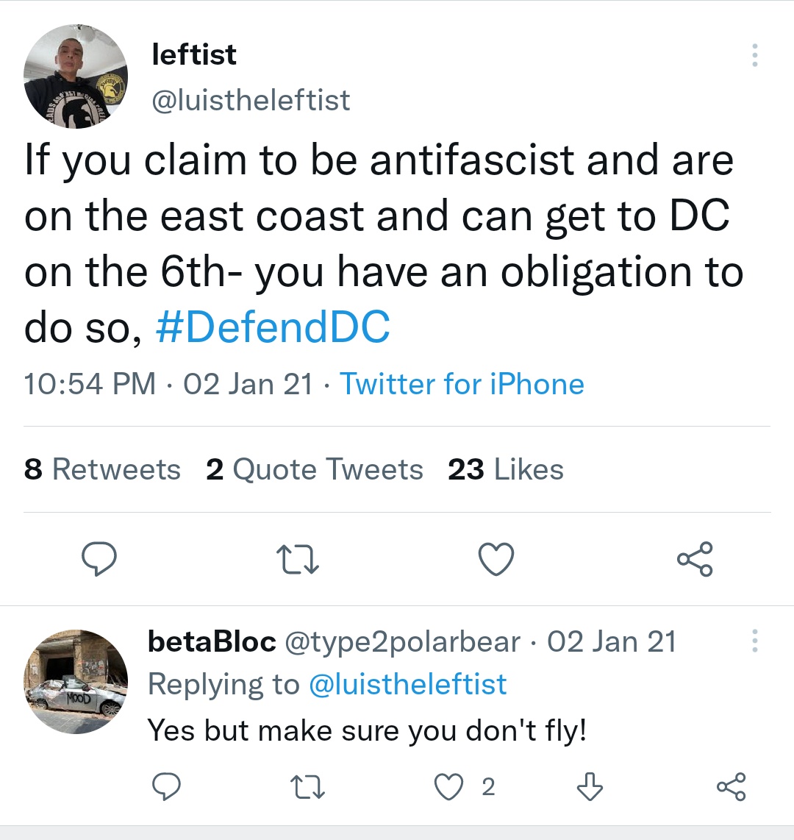Open more options for leftist's tweet
Image resolution: width=794 pixels, height=840 pixels.
(755, 56)
